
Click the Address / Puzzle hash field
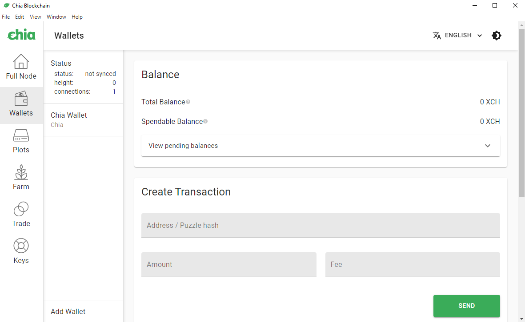point(321,225)
